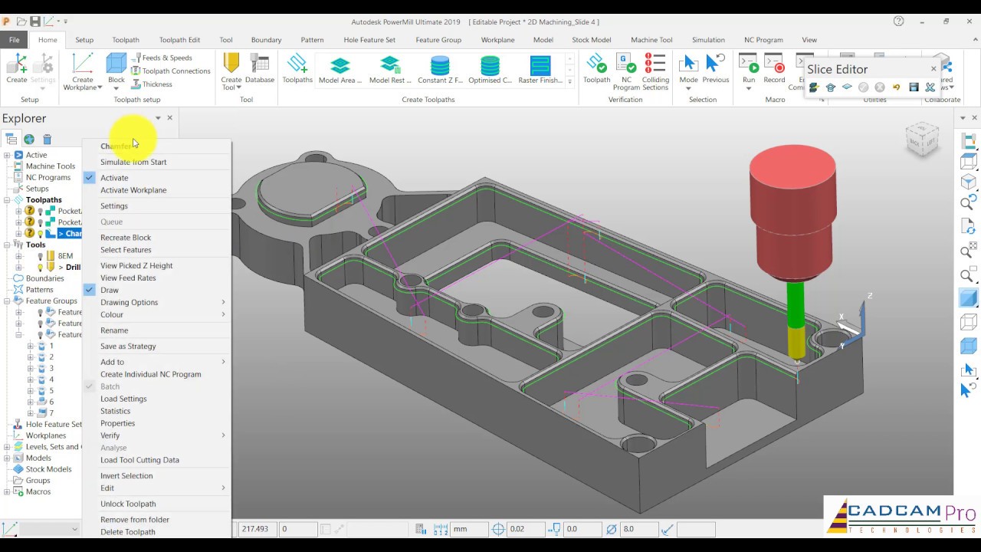981x552 pixels.
Task: Open the Drawing Options submenu
Action: [156, 302]
